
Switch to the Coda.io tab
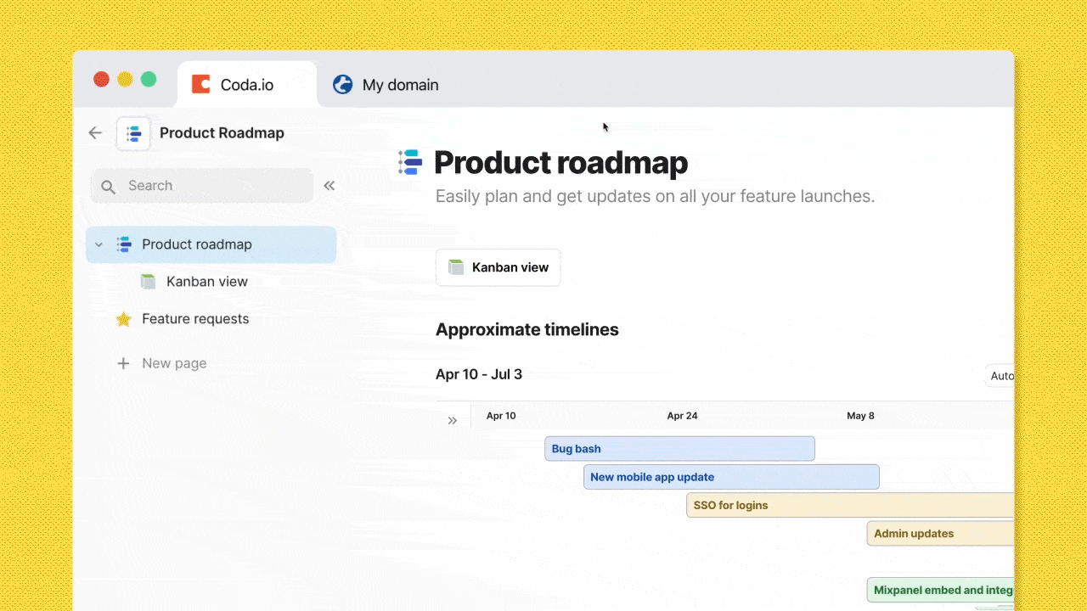point(246,84)
